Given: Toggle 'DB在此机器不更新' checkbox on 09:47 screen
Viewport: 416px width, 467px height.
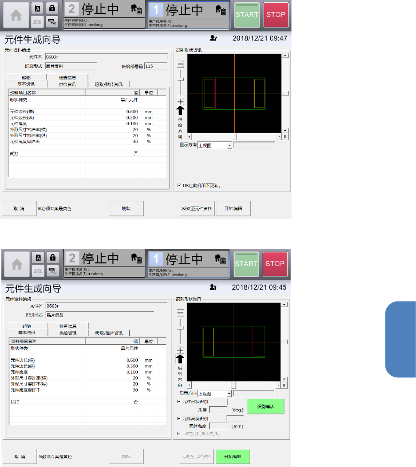Looking at the screenshot, I should tap(179, 185).
